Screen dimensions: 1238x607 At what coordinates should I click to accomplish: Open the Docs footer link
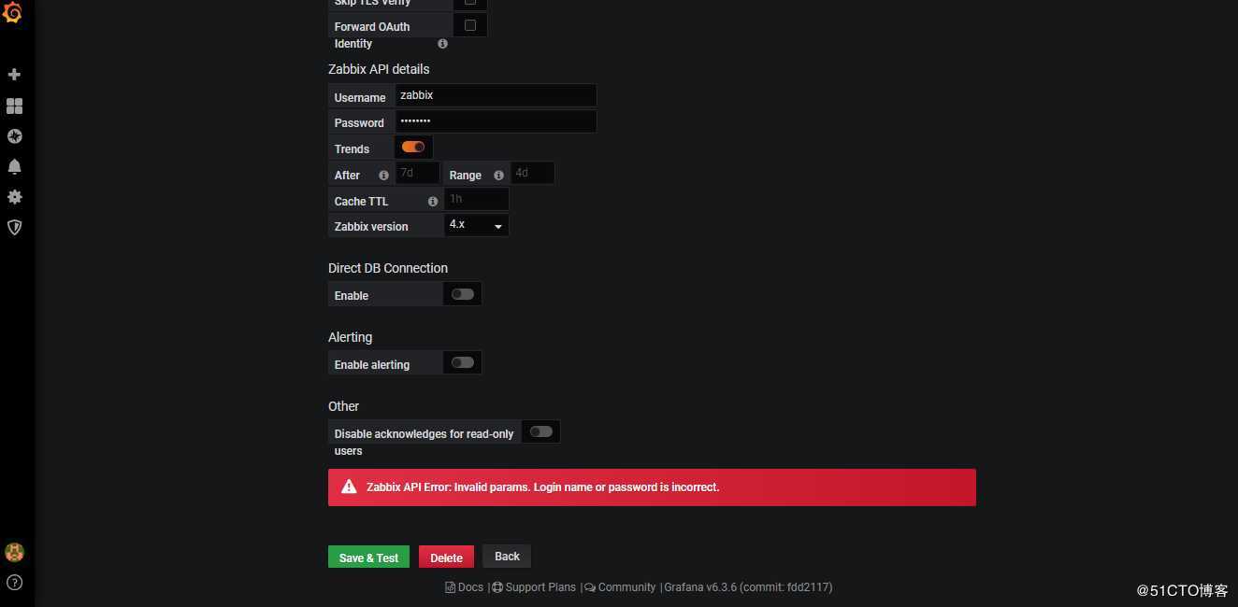point(464,587)
